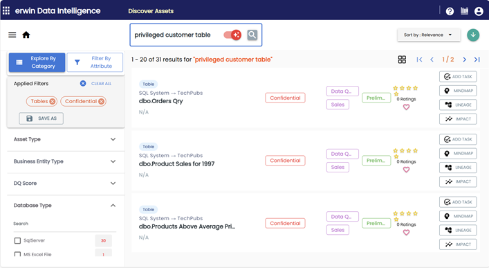Image resolution: width=489 pixels, height=268 pixels.
Task: Switch to Explore By Category tab
Action: (37, 62)
